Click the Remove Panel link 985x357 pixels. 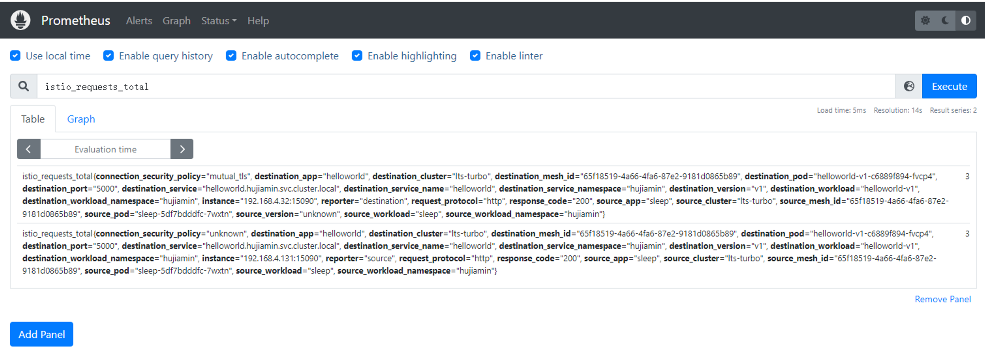(x=942, y=299)
